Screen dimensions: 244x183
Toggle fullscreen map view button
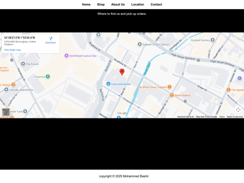[x=238, y=110]
